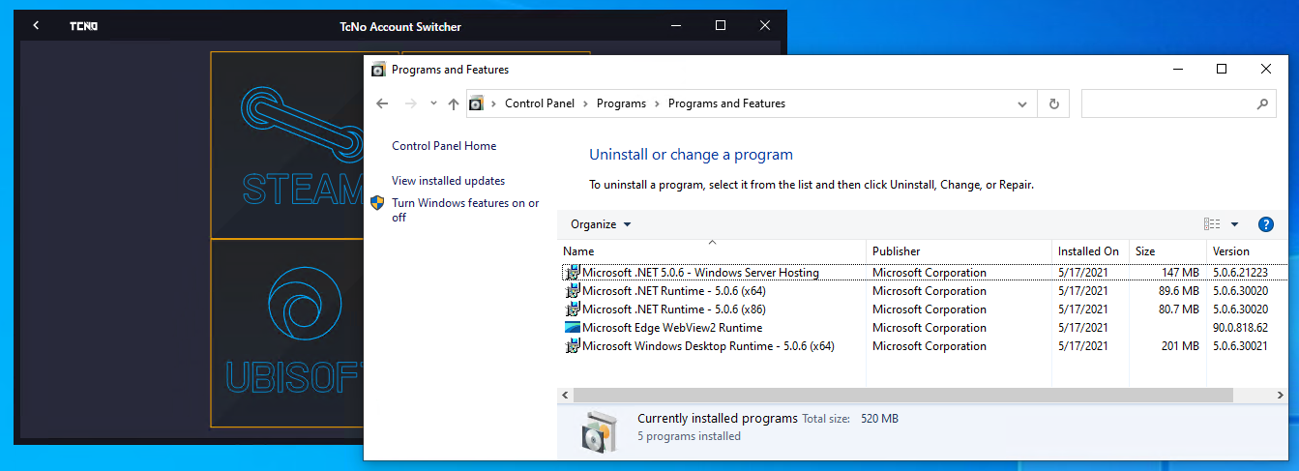
Task: Open Control Panel Home link
Action: [x=444, y=146]
